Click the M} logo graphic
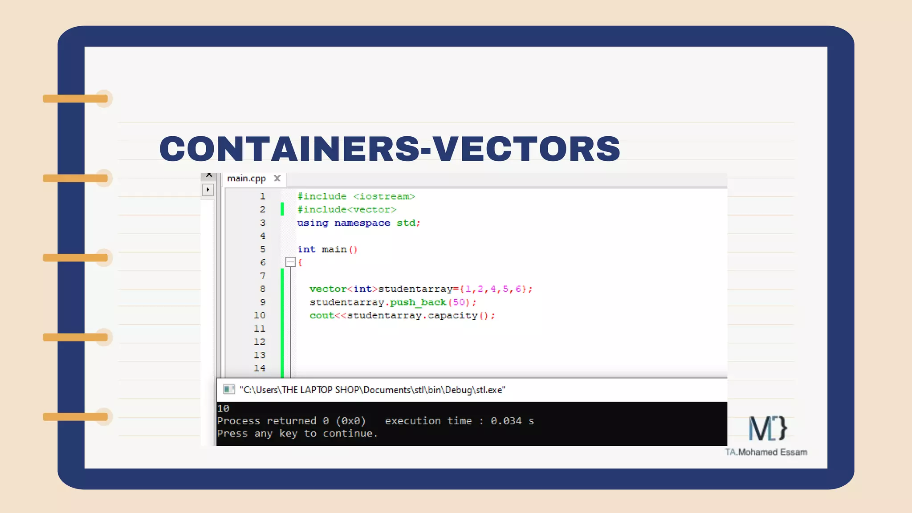This screenshot has width=912, height=513. point(768,429)
